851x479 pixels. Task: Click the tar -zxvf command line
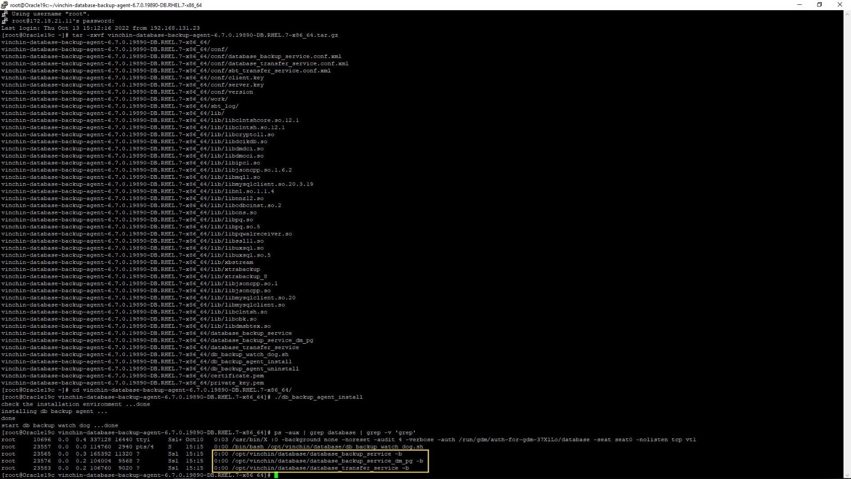point(170,35)
